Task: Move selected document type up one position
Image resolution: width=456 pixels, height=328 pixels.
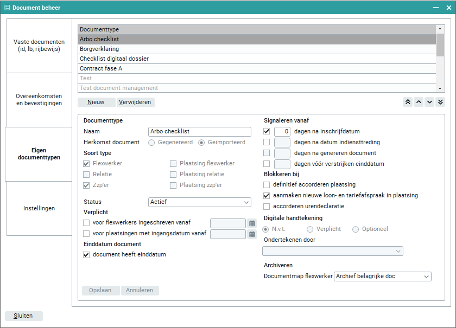Action: (419, 102)
